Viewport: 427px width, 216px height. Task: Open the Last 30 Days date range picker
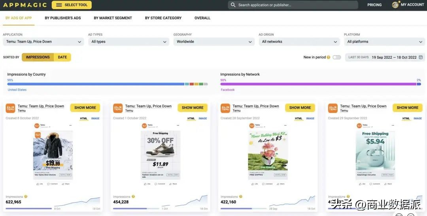pos(385,57)
